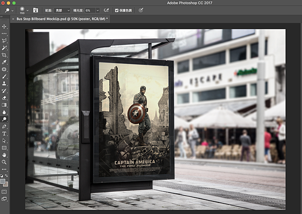Select the Brush tool

(x=4, y=77)
